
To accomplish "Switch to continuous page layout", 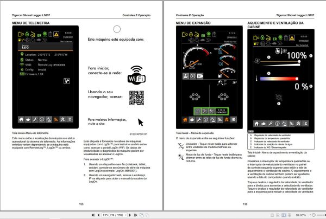I will pyautogui.click(x=278, y=215).
